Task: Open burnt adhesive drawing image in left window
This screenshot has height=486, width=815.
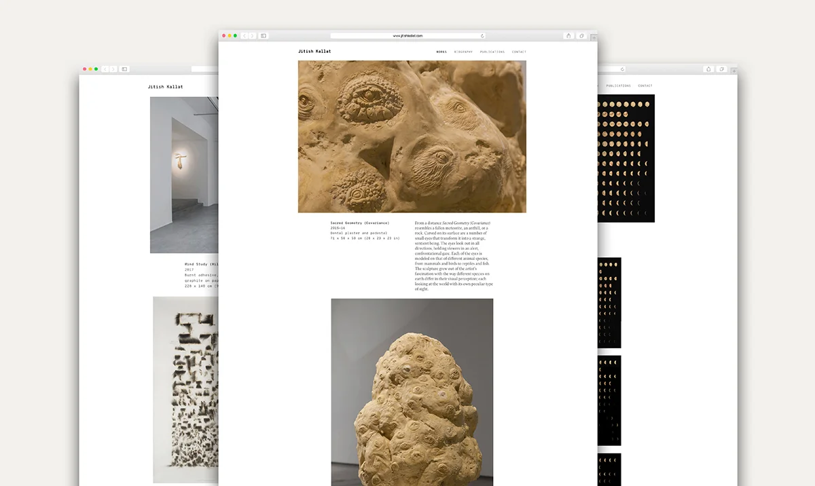Action: coord(185,390)
